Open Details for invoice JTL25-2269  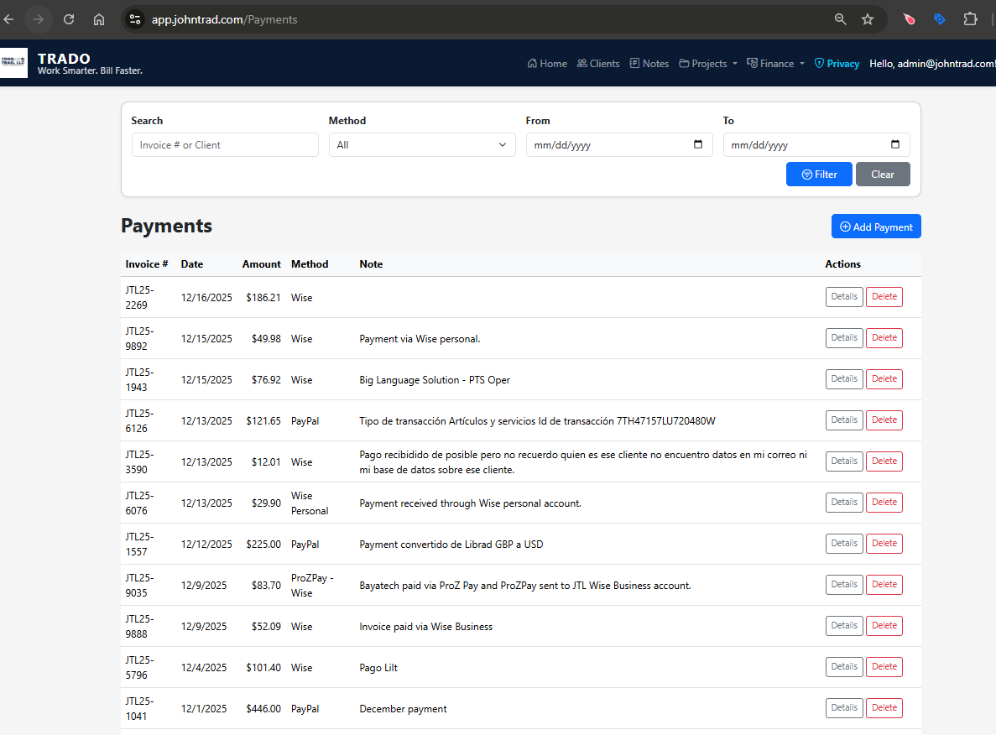pos(844,296)
